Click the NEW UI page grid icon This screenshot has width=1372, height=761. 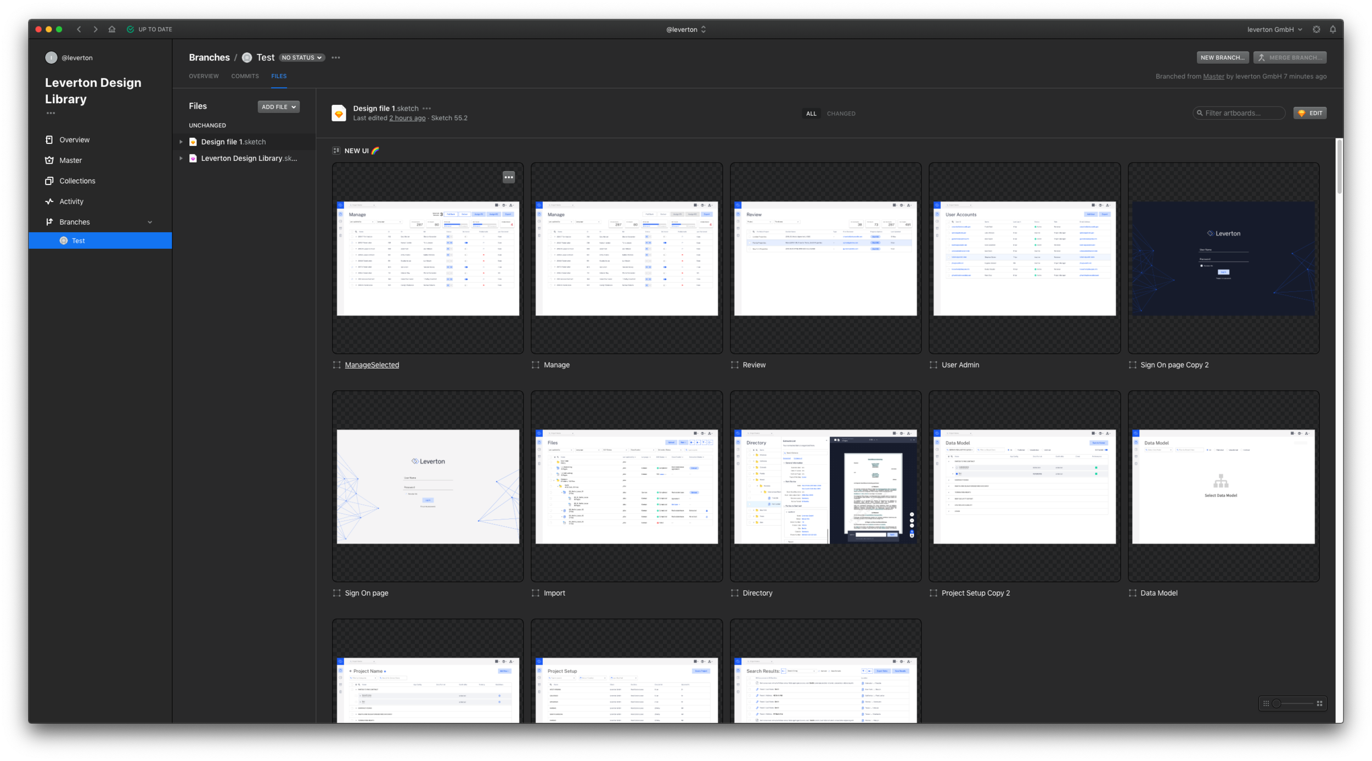[336, 150]
